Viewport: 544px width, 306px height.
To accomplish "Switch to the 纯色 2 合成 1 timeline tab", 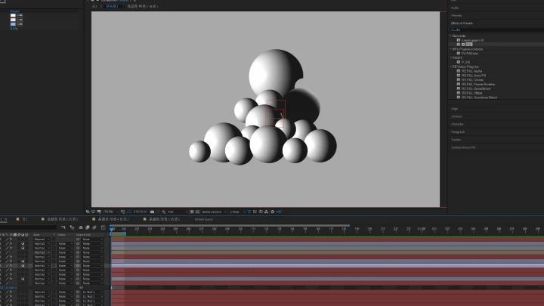I will click(164, 219).
